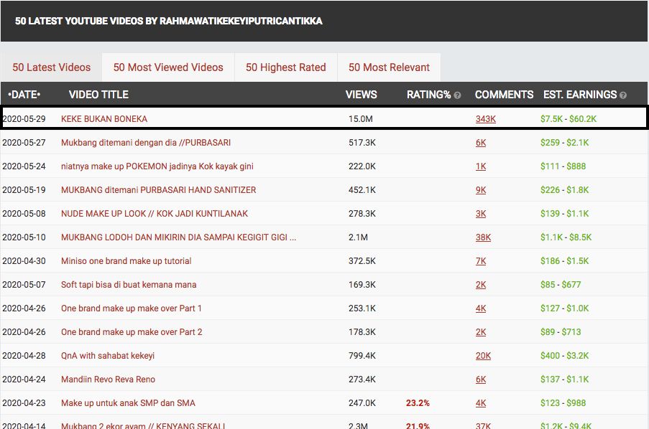Go to 50 Most Relevant tab

(x=389, y=67)
